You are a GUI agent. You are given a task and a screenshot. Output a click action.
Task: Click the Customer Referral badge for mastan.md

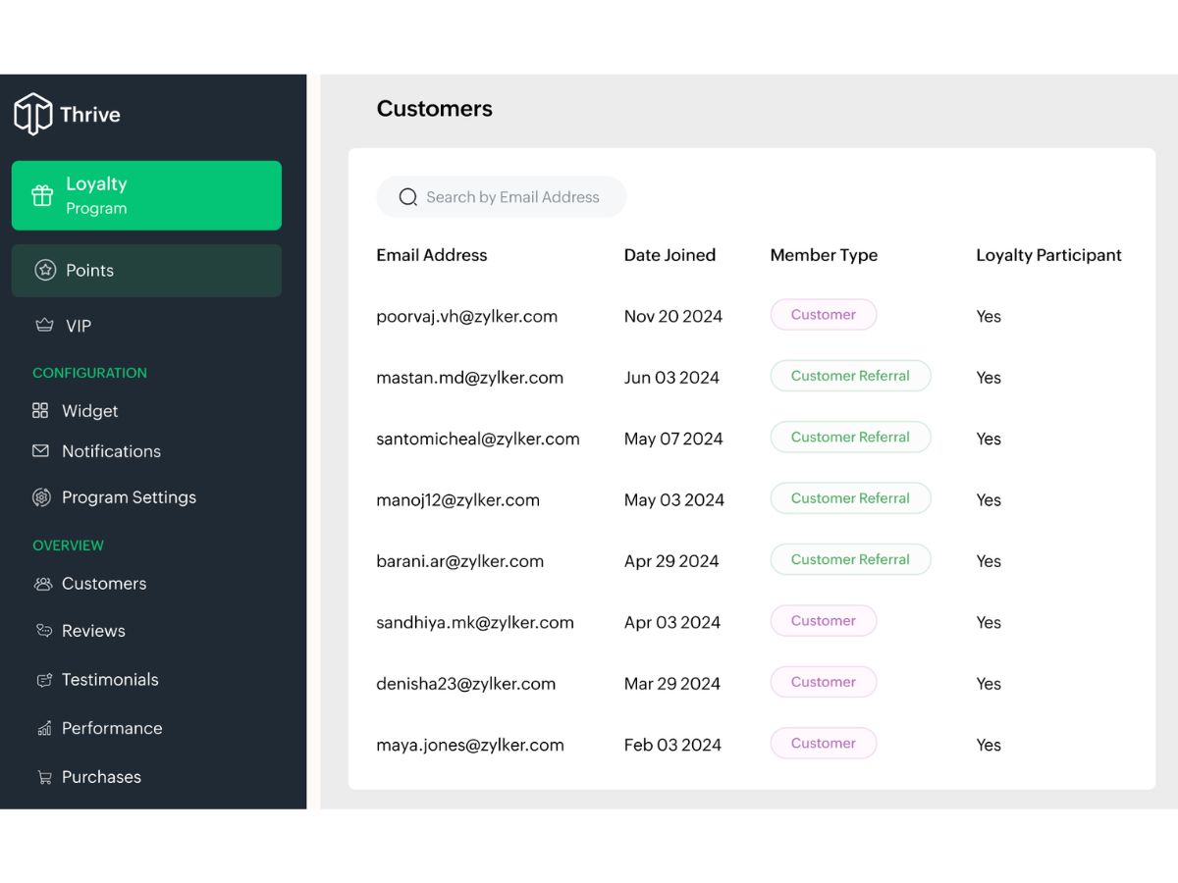pyautogui.click(x=850, y=376)
